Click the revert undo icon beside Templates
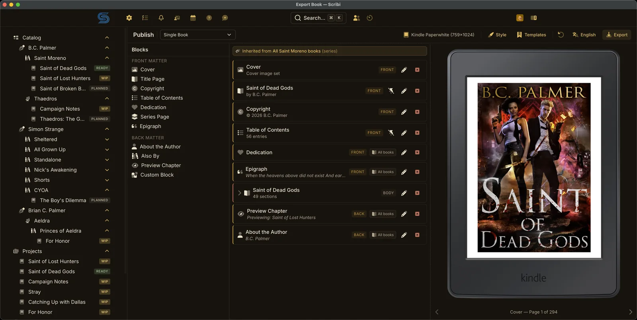The height and width of the screenshot is (320, 637). click(x=561, y=35)
